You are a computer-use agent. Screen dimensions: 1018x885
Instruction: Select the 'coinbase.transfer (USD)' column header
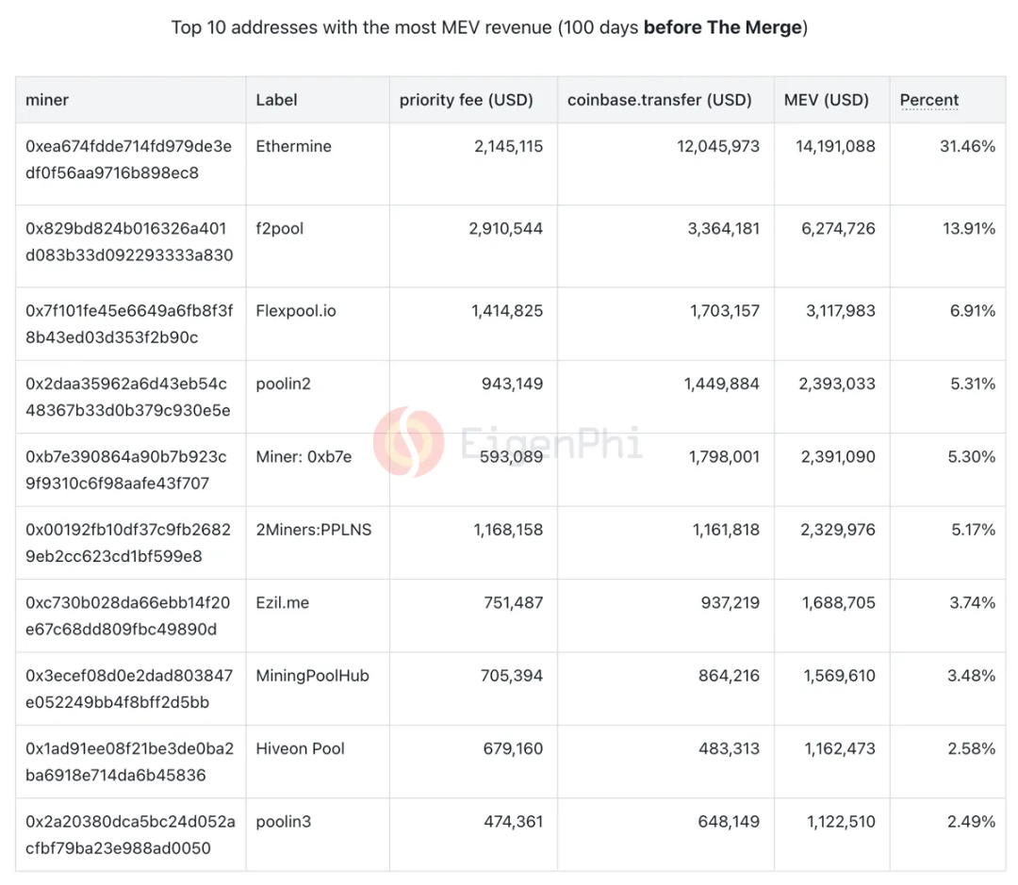click(659, 100)
